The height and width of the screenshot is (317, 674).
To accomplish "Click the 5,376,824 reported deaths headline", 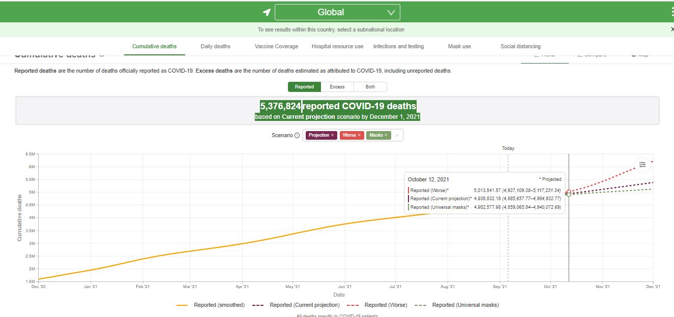I will [x=338, y=106].
